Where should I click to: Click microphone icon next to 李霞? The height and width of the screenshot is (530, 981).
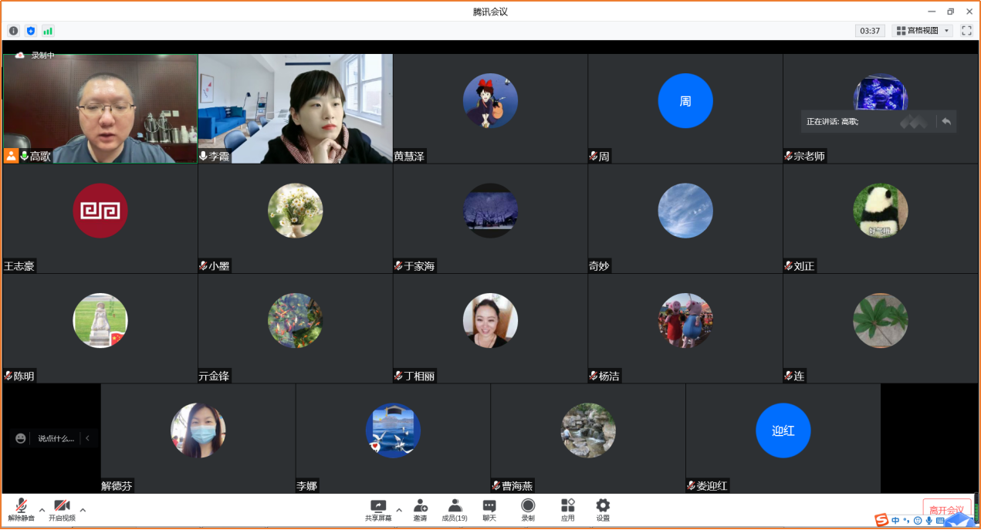point(204,156)
